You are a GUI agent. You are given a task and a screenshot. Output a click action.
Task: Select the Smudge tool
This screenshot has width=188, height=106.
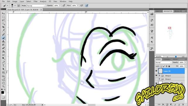pos(3,55)
